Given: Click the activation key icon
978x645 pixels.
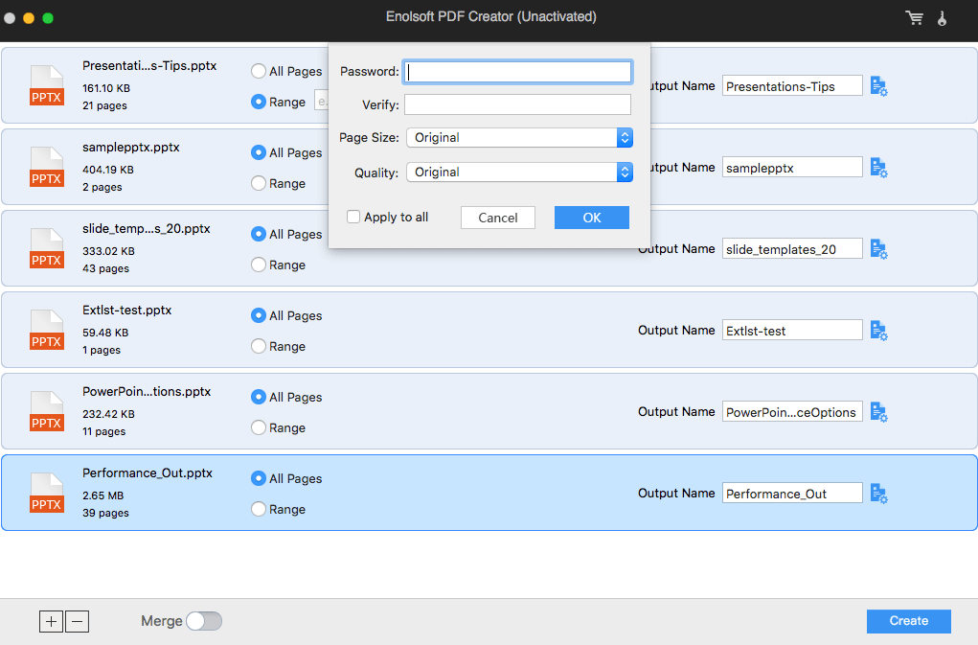Looking at the screenshot, I should coord(942,18).
